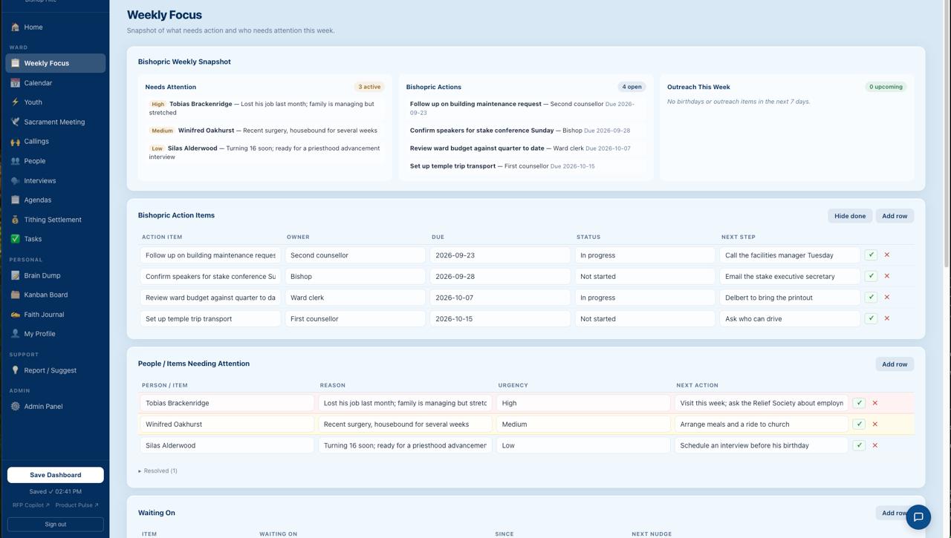Click the Faith Journal writing hand icon
The width and height of the screenshot is (951, 538).
click(15, 315)
